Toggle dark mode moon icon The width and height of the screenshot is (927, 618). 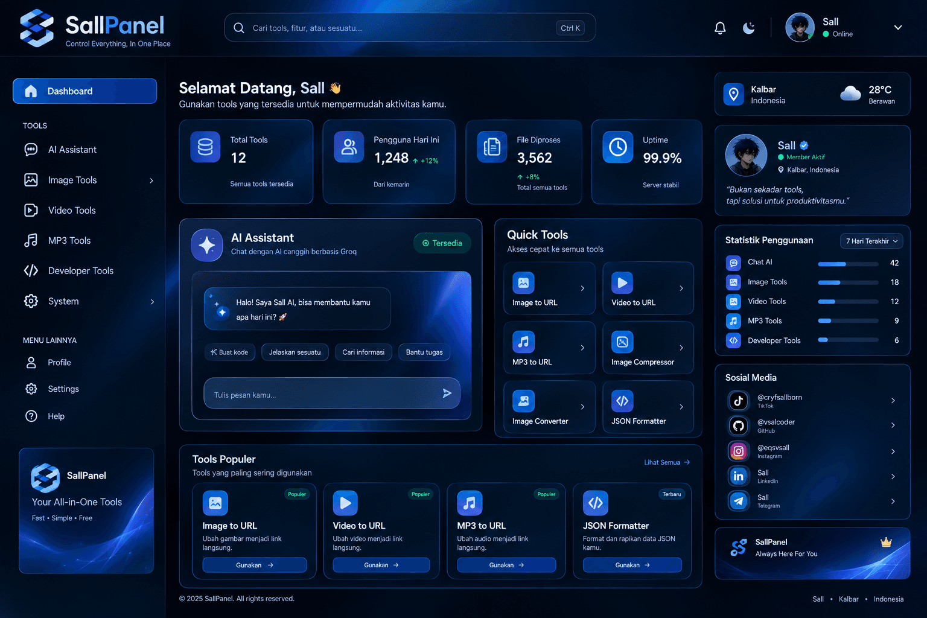[748, 28]
